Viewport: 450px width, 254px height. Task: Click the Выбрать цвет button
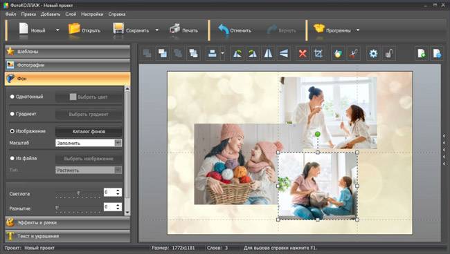coord(89,97)
